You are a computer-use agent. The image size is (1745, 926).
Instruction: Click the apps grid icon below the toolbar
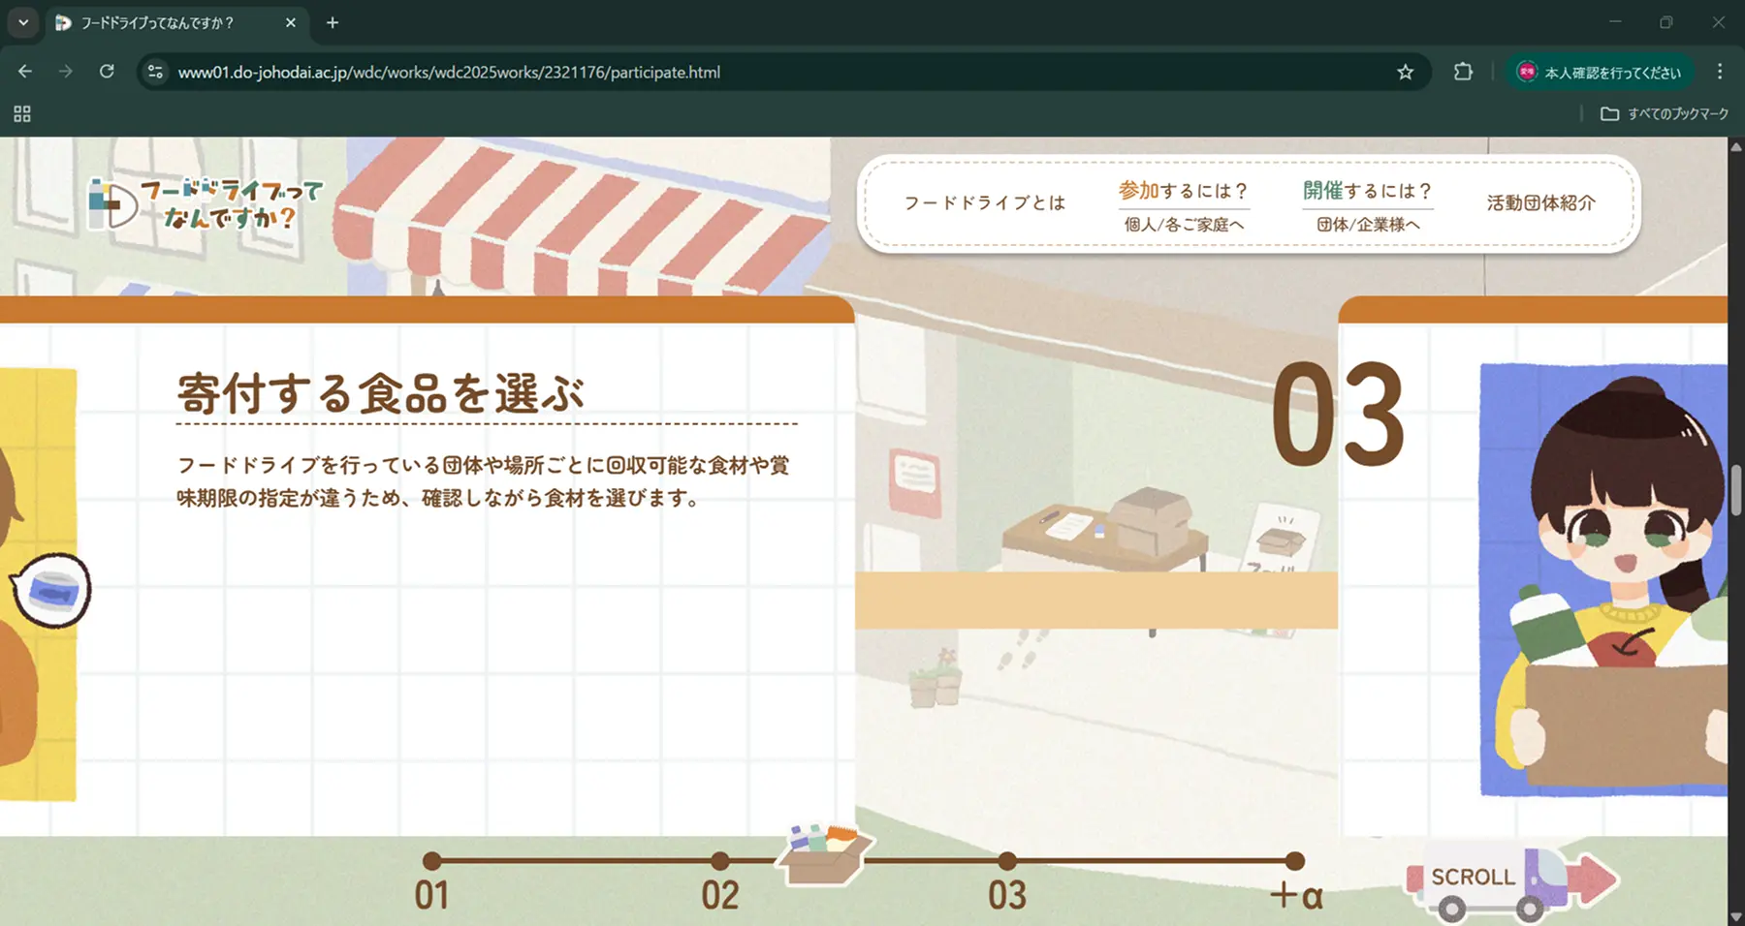point(20,113)
